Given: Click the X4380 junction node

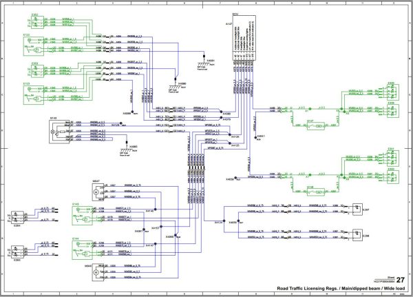Looking at the screenshot, I should 221,112.
